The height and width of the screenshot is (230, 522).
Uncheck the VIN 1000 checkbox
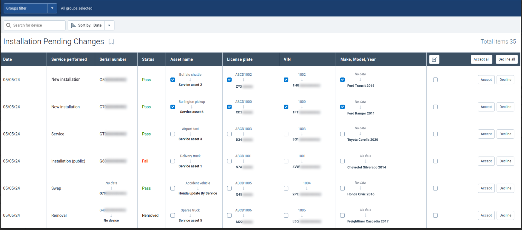[286, 107]
